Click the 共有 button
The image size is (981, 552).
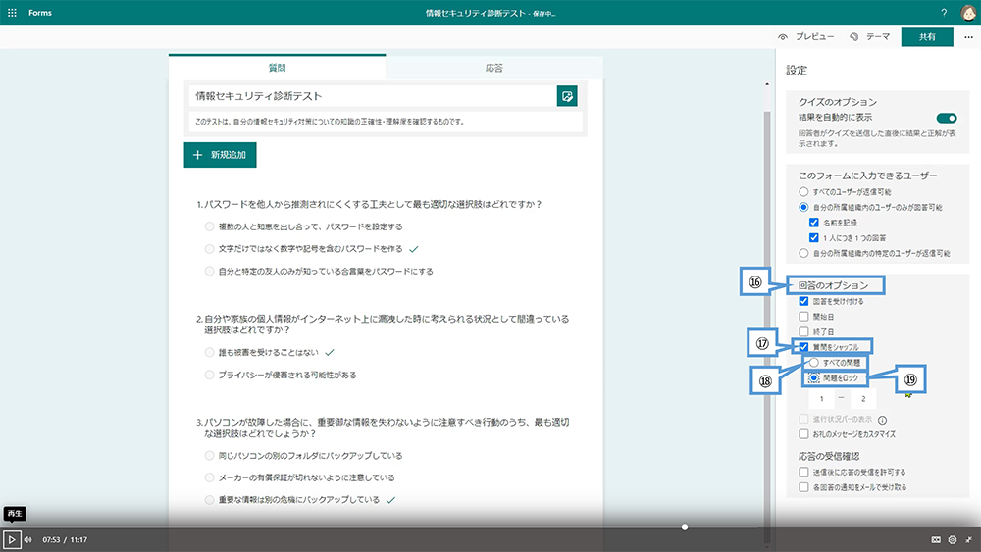point(927,37)
